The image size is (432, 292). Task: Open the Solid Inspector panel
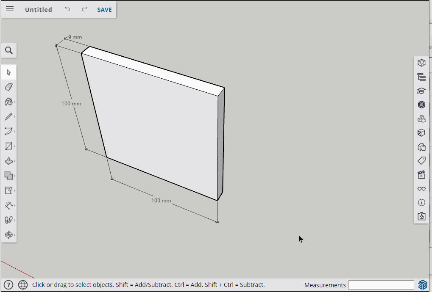tap(421, 216)
